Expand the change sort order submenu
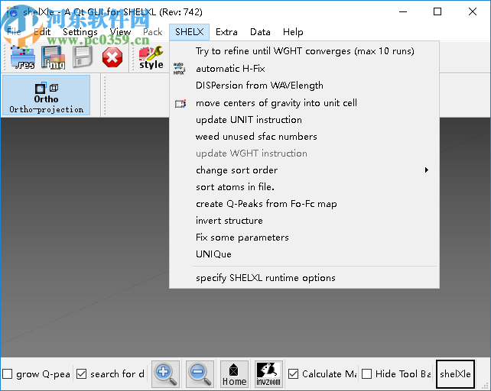Screen dimensions: 491x391 (304, 170)
